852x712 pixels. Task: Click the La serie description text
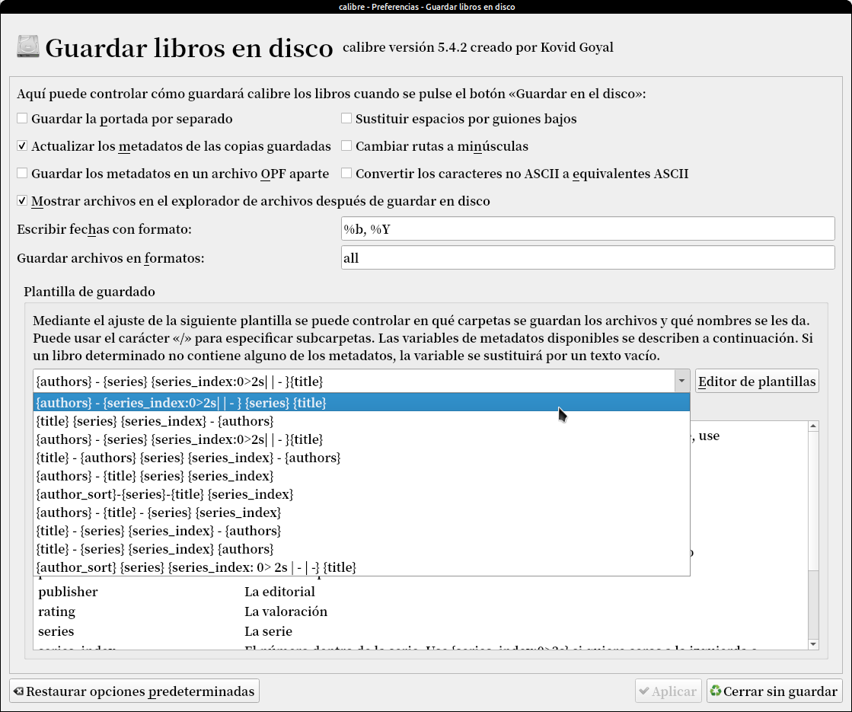269,631
